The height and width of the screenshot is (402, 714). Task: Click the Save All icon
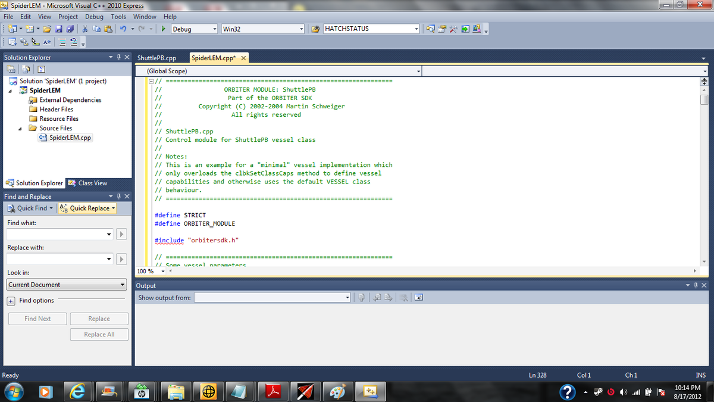pos(70,29)
